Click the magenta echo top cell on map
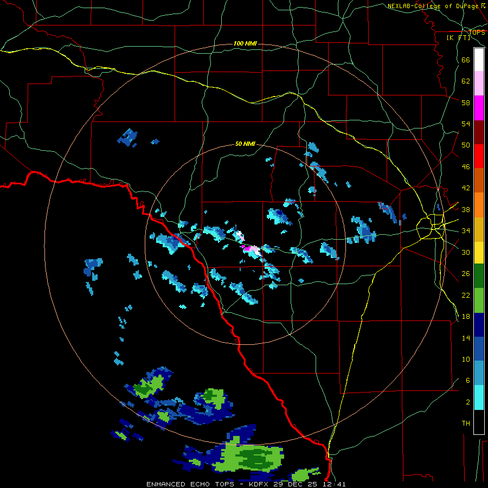This screenshot has height=488, width=488. tap(246, 248)
